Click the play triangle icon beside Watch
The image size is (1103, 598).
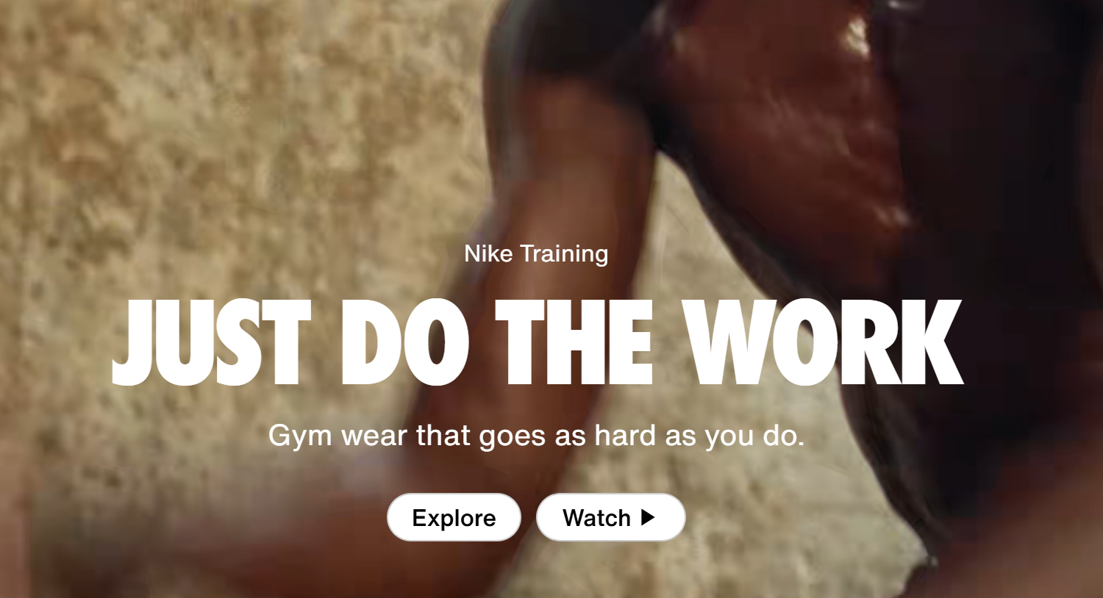click(648, 517)
